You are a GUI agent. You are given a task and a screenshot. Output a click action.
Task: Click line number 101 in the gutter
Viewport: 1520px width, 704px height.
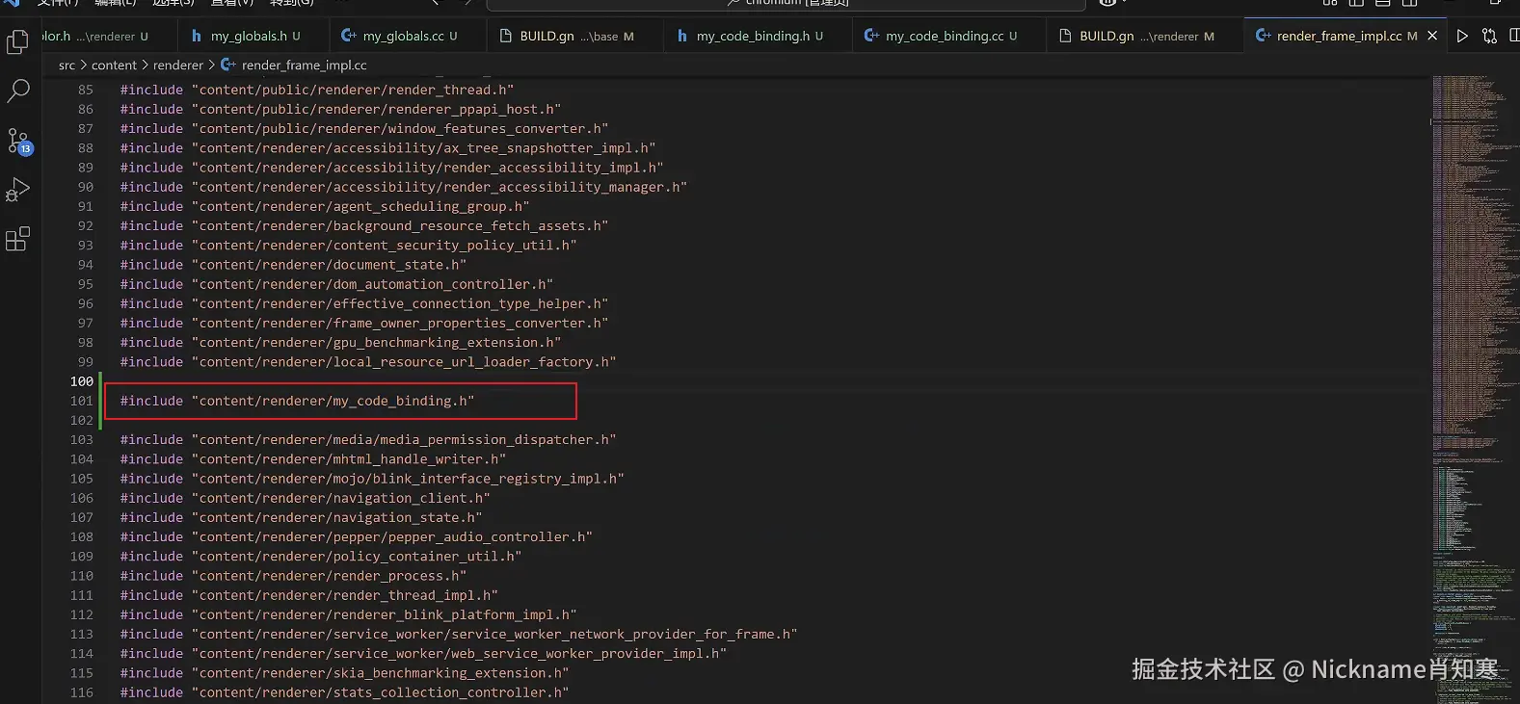(82, 401)
